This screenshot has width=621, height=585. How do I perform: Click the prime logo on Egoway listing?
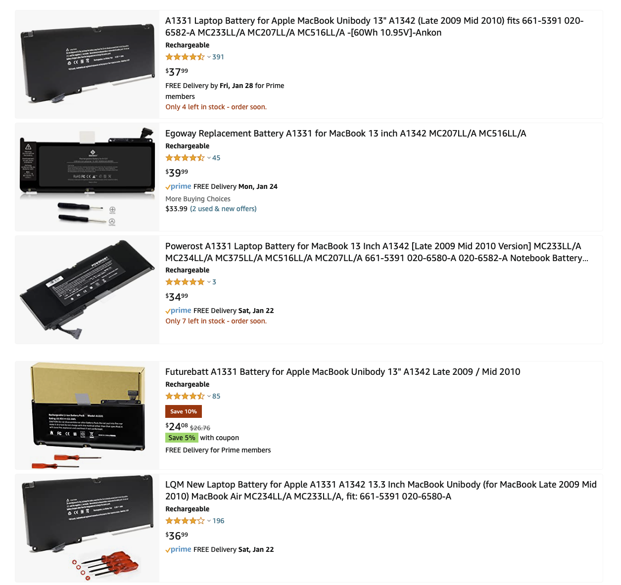[x=178, y=186]
